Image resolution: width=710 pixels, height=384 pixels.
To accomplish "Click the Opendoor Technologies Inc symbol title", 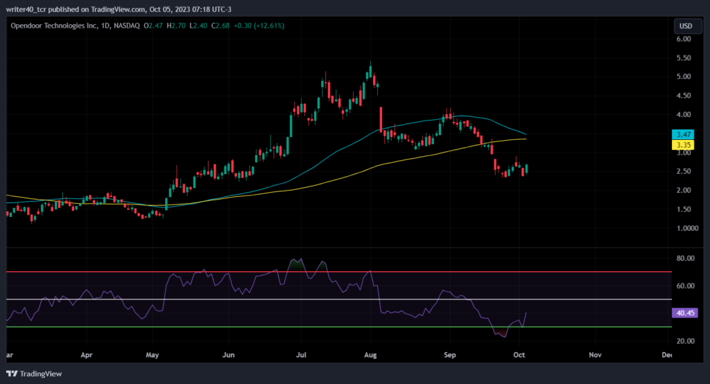I will click(54, 26).
